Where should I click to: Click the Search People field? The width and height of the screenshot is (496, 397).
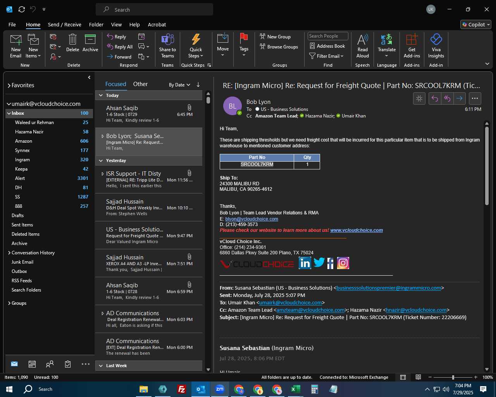pos(328,36)
